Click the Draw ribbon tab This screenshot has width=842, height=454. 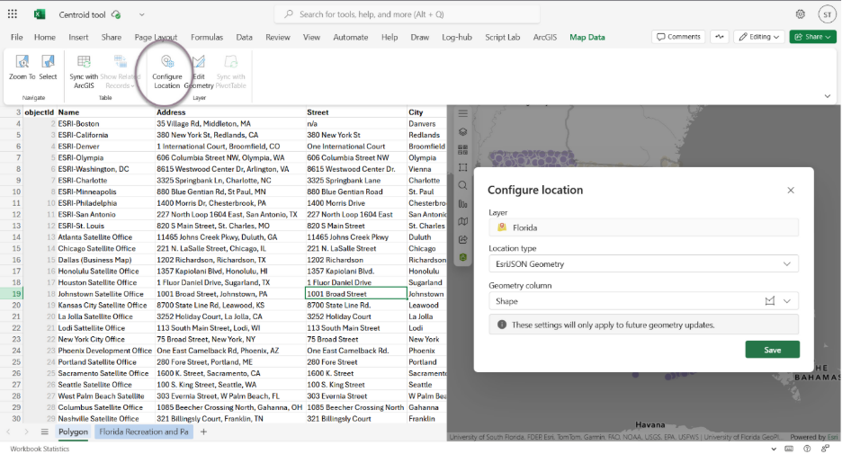419,37
